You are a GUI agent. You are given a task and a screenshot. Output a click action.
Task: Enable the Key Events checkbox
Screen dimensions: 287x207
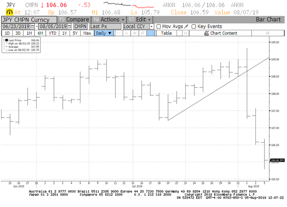point(194,26)
